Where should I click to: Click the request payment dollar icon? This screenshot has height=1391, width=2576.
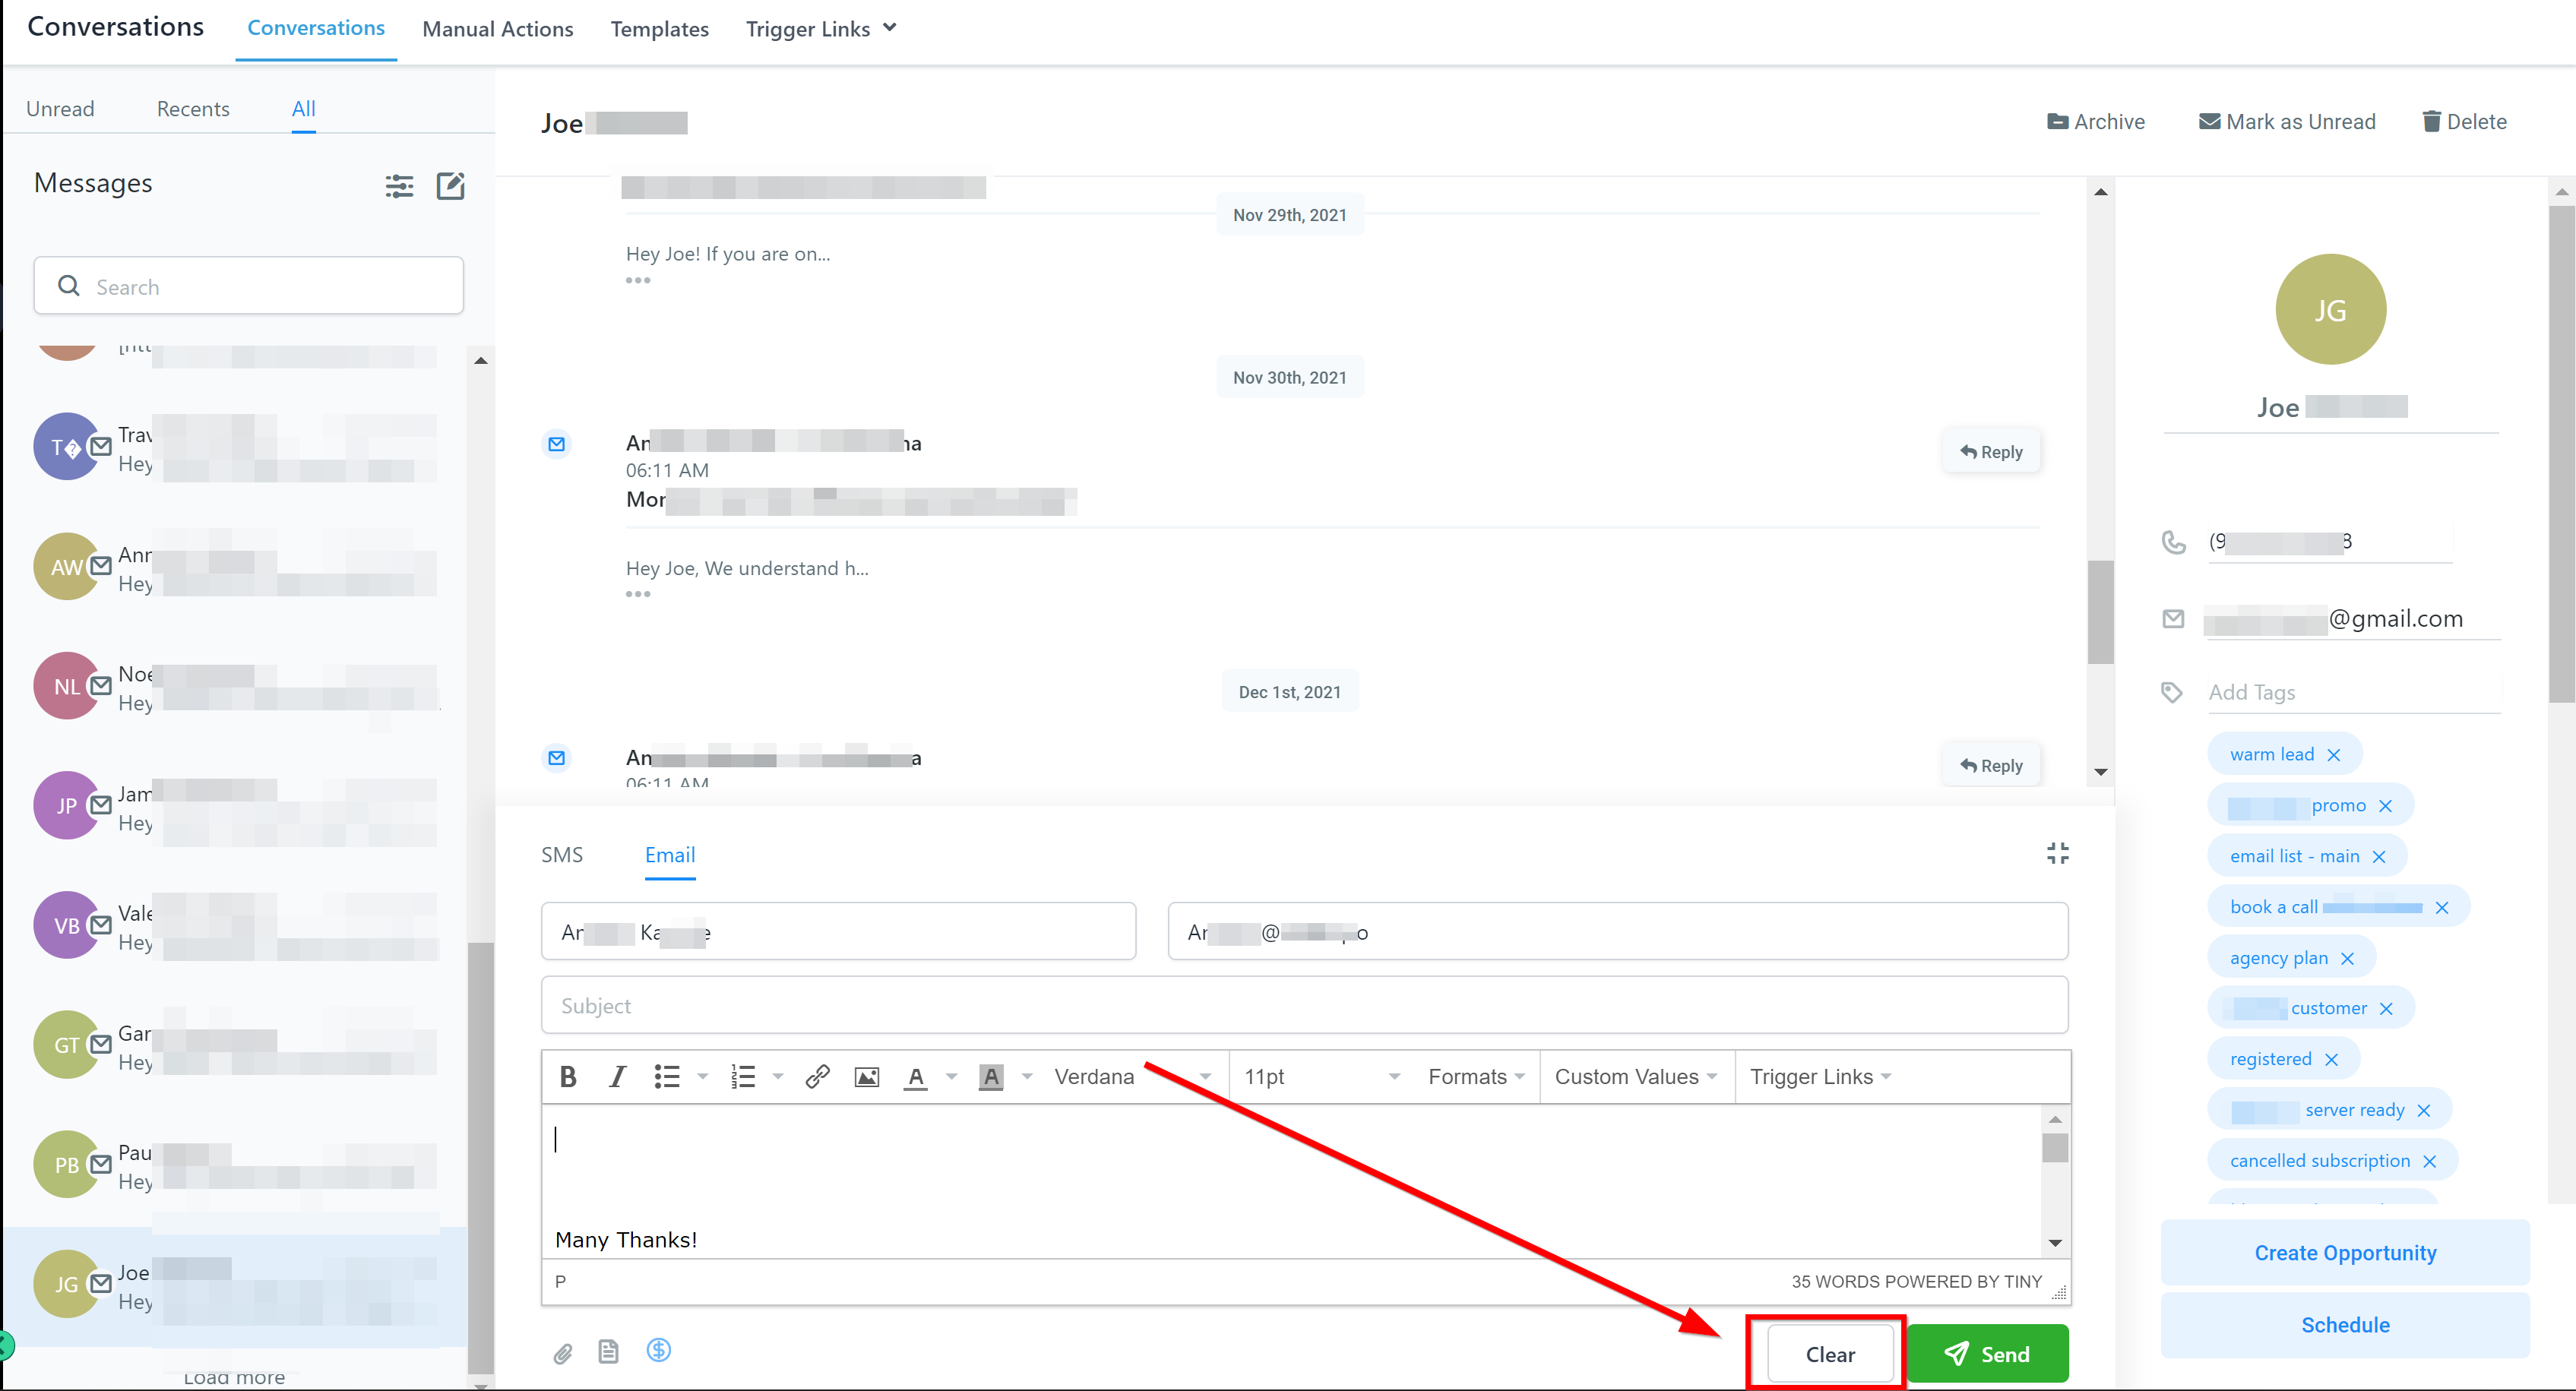[x=658, y=1350]
